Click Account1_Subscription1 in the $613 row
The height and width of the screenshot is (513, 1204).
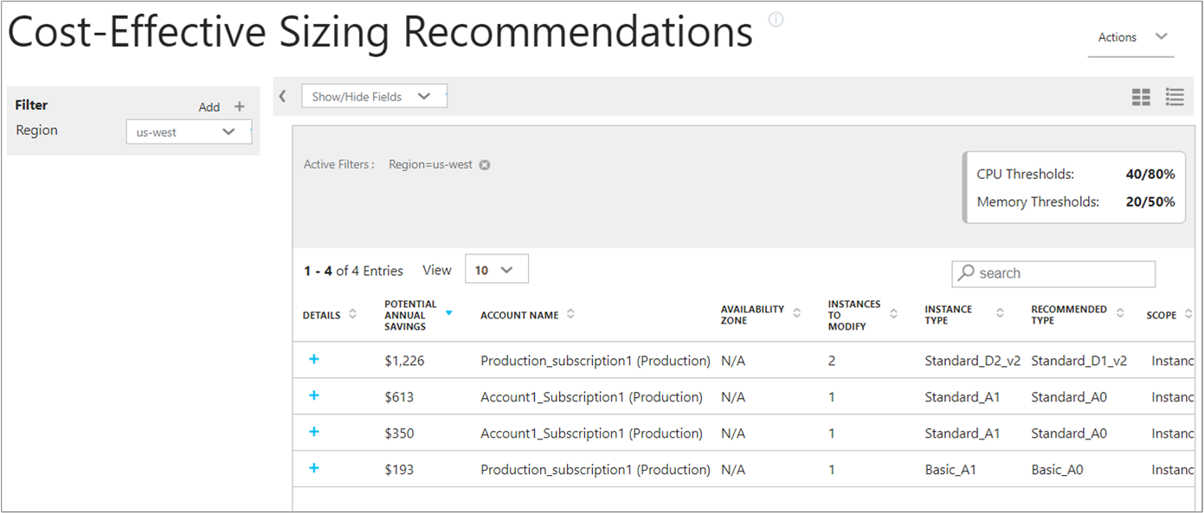[x=591, y=397]
